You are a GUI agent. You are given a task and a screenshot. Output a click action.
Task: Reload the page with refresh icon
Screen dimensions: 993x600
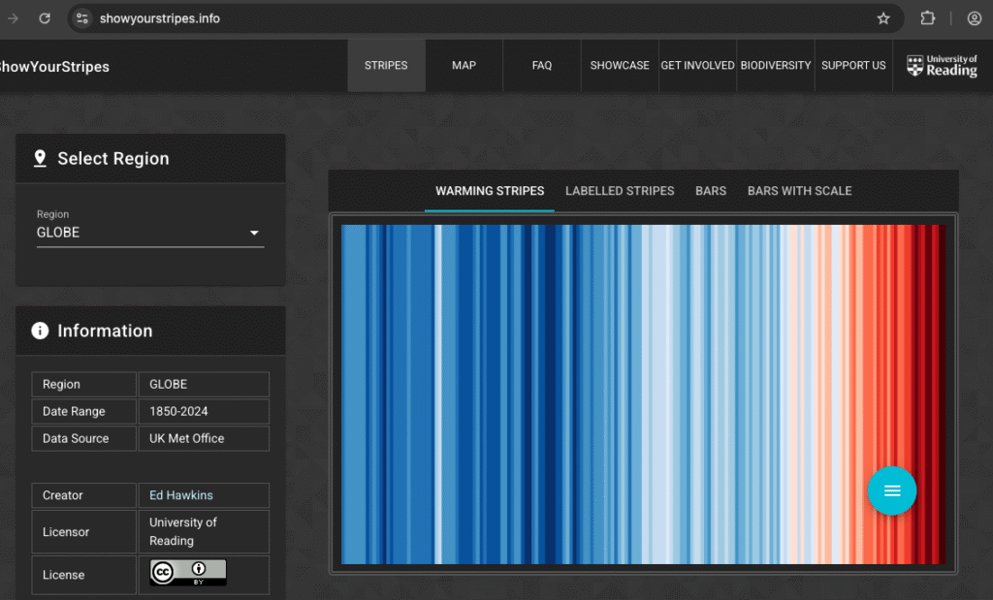[45, 18]
